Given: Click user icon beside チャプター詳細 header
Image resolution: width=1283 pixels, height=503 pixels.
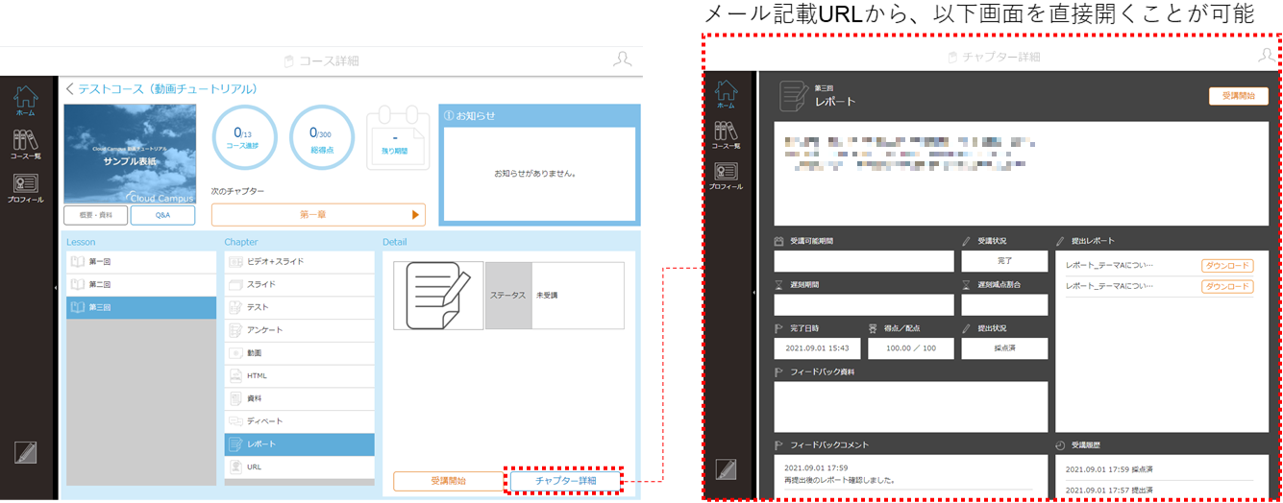Looking at the screenshot, I should pyautogui.click(x=1267, y=56).
